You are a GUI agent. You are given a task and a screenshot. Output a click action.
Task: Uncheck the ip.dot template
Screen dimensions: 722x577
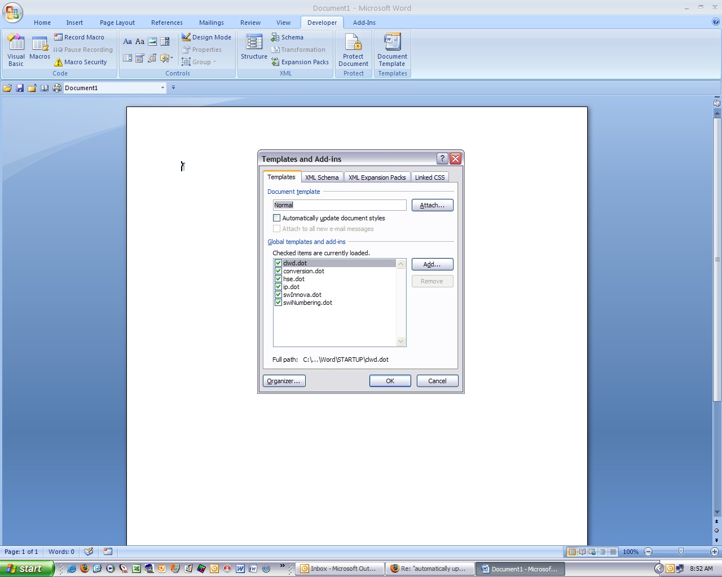point(278,287)
